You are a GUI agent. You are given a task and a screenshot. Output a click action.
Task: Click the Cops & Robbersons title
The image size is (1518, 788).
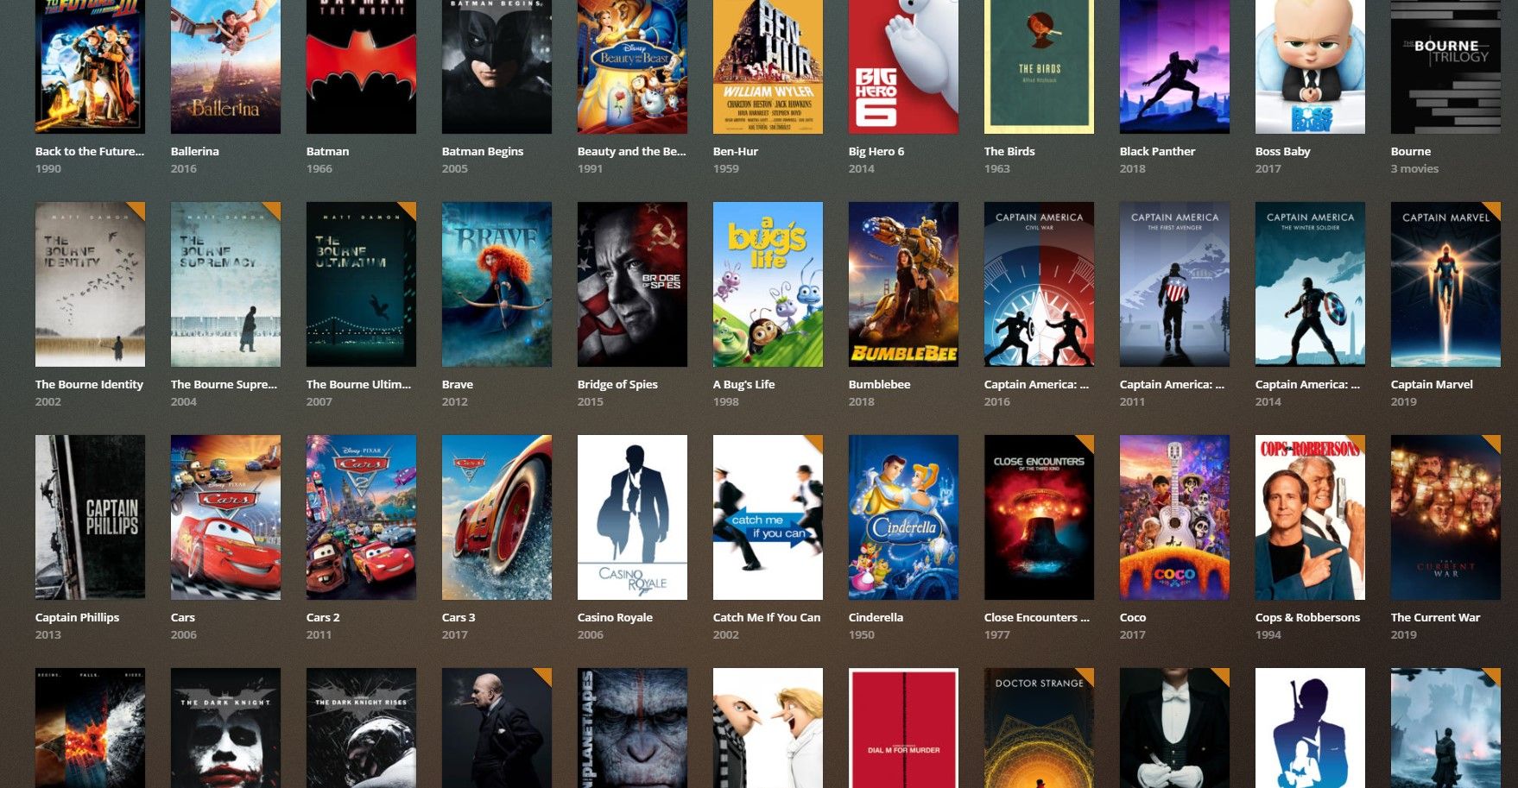[1307, 617]
